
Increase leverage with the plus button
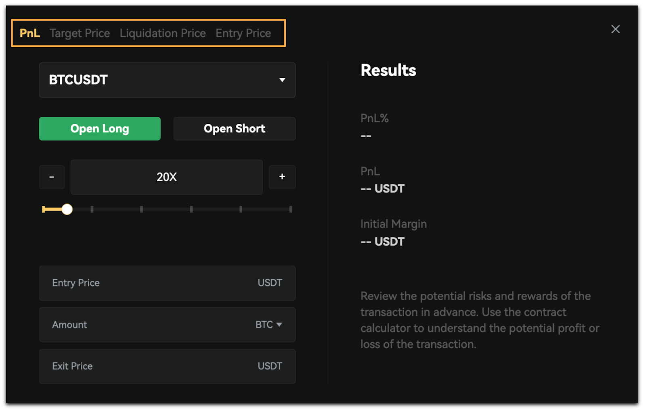282,177
